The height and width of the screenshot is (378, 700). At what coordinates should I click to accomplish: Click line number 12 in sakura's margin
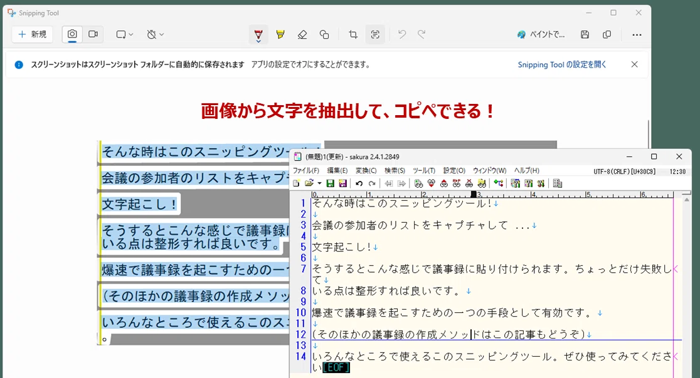coord(301,334)
